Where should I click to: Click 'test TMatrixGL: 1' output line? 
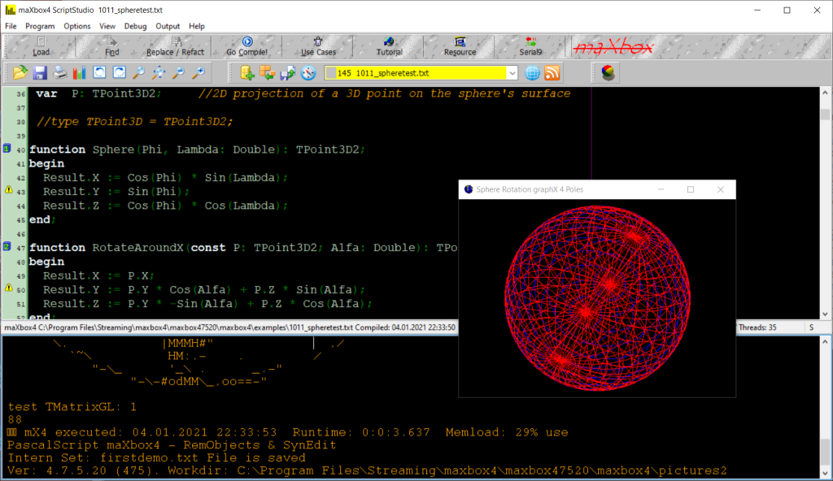coord(72,407)
